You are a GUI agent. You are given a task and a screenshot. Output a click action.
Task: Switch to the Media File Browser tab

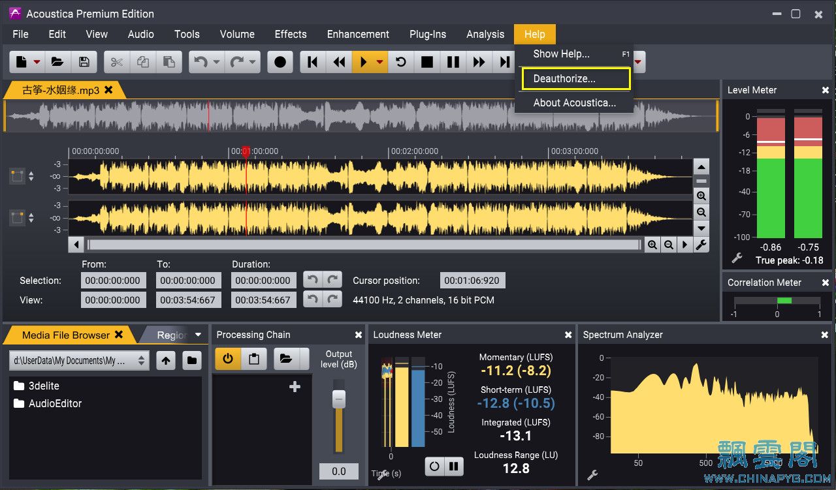pos(65,335)
